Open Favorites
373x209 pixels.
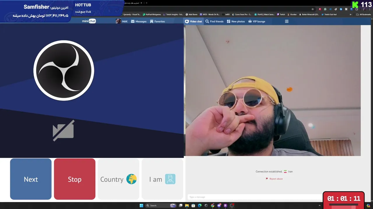pos(157,21)
